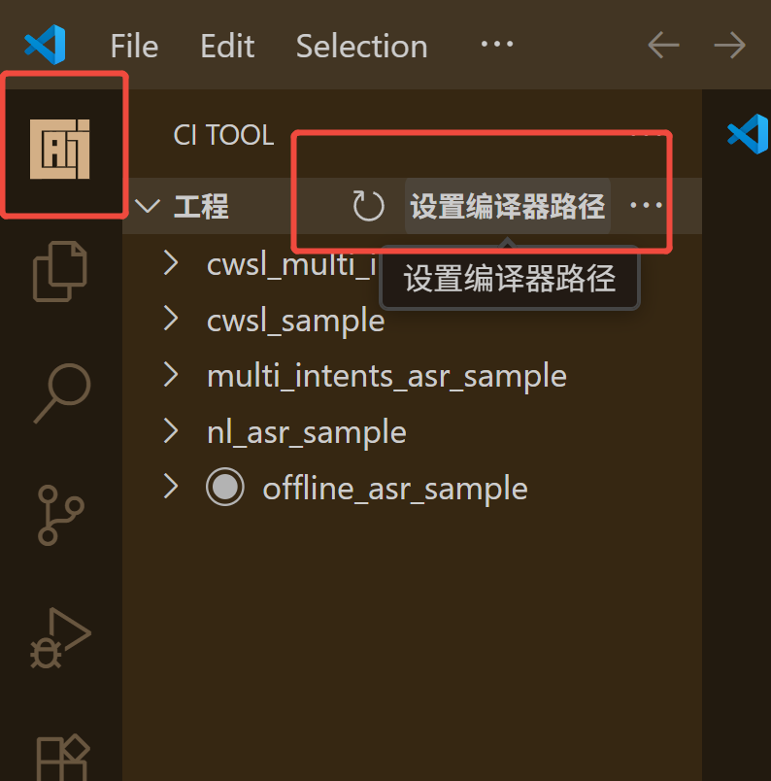
Task: Click the refresh icon in 工程 header
Action: pyautogui.click(x=368, y=206)
